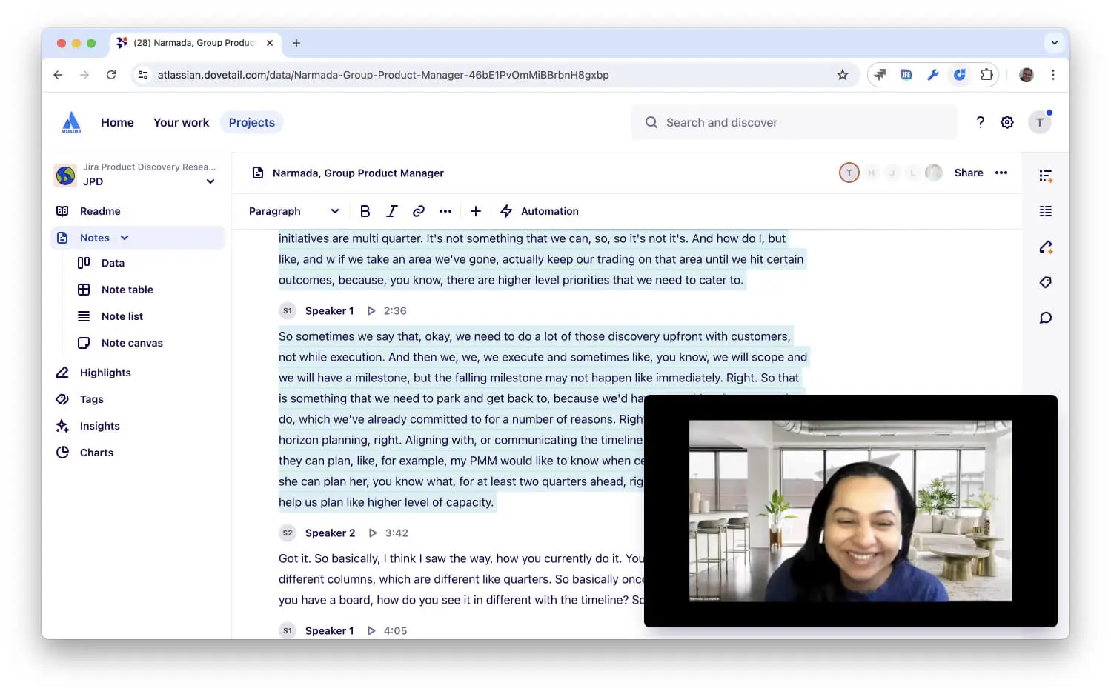1111x694 pixels.
Task: Click the S2 speaker badge
Action: coord(288,533)
